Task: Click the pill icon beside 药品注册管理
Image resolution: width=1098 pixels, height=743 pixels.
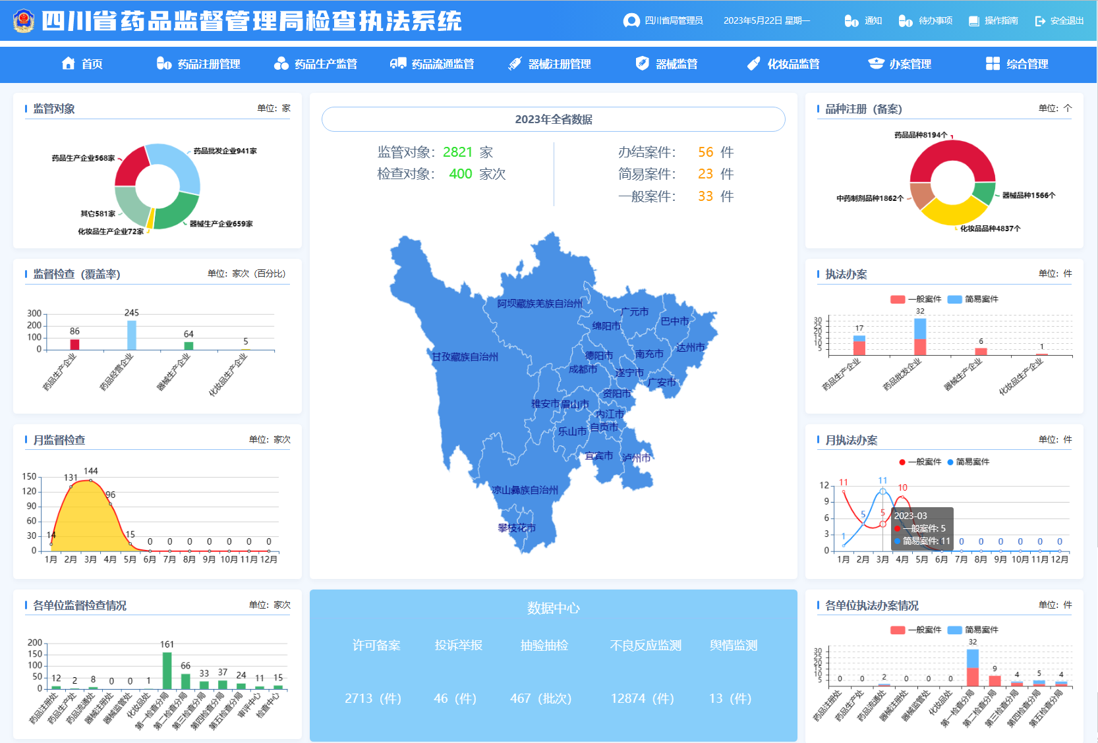Action: tap(164, 63)
